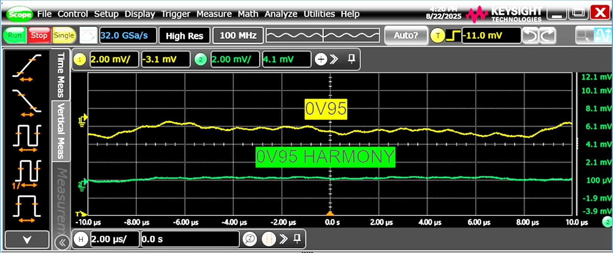Change the 100 MHz bandwidth setting
613x253 pixels.
point(238,36)
